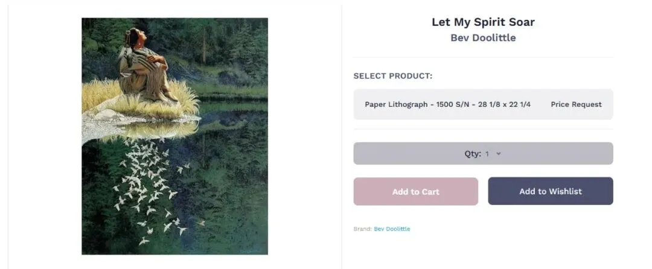Click the Qty label text
The image size is (652, 269).
pos(472,154)
